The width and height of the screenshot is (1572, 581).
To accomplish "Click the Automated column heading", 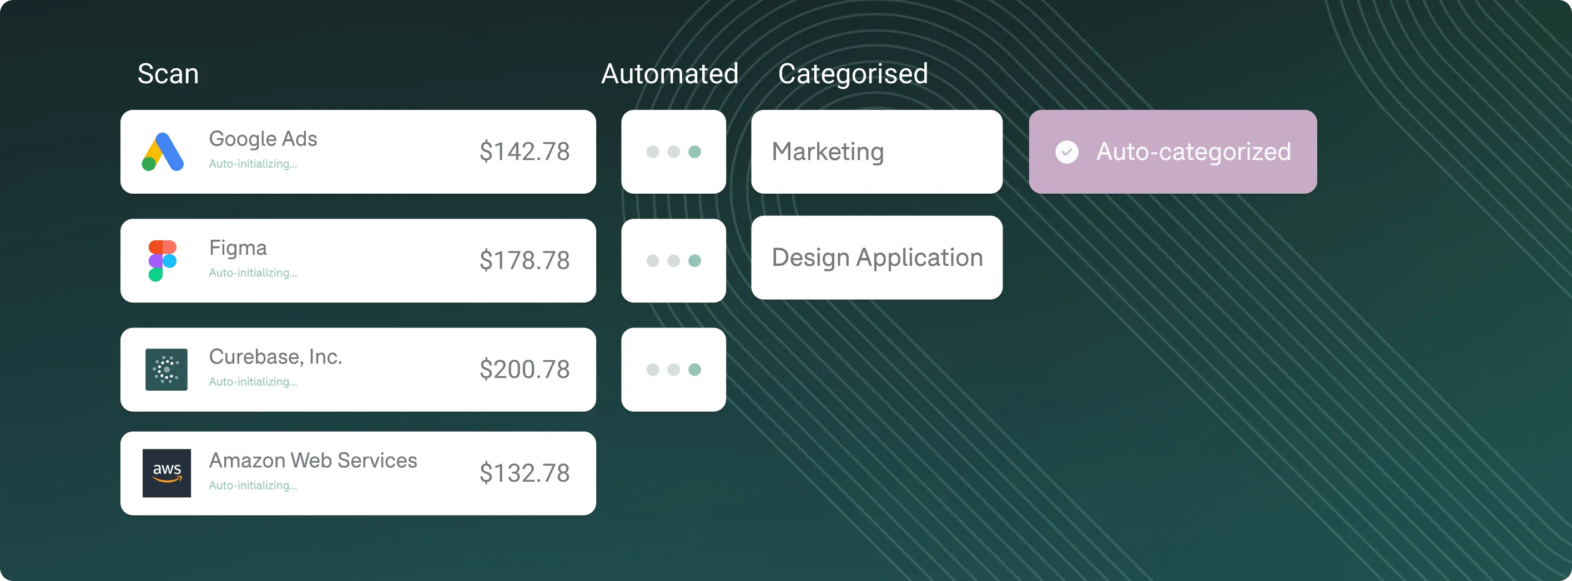I will click(669, 74).
